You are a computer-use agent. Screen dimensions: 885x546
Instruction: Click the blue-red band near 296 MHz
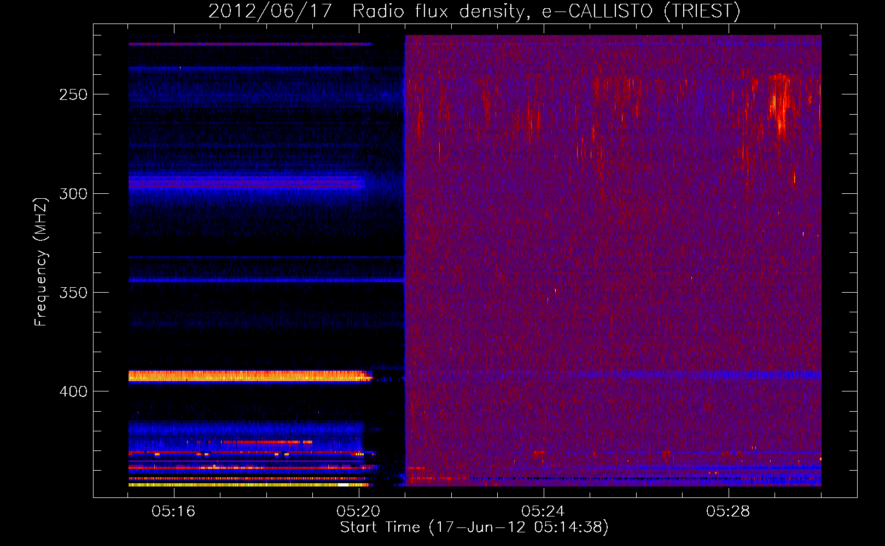click(x=247, y=182)
